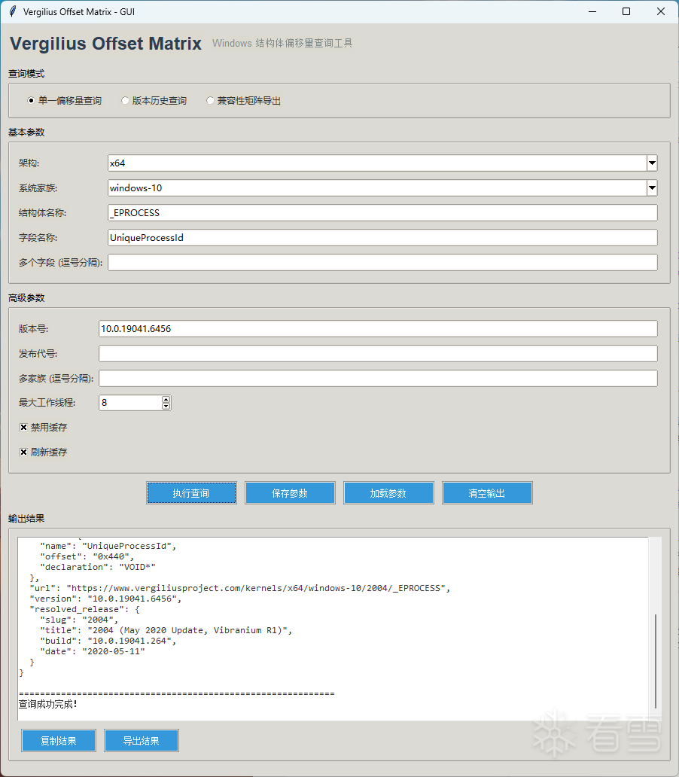Minimize the Vergilius Offset Matrix window
679x777 pixels.
coord(592,11)
